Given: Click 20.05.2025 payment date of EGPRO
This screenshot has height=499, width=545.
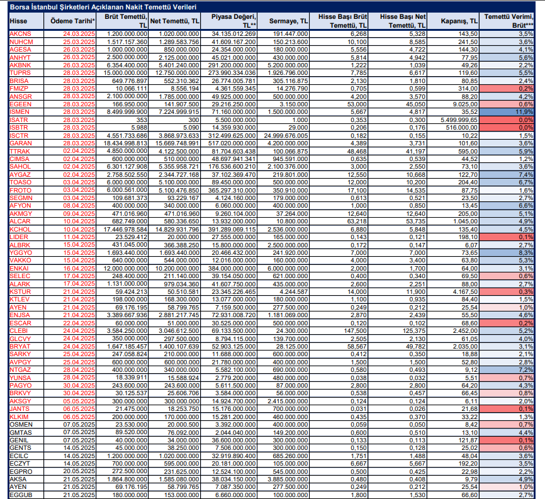Looking at the screenshot, I should click(x=79, y=471).
